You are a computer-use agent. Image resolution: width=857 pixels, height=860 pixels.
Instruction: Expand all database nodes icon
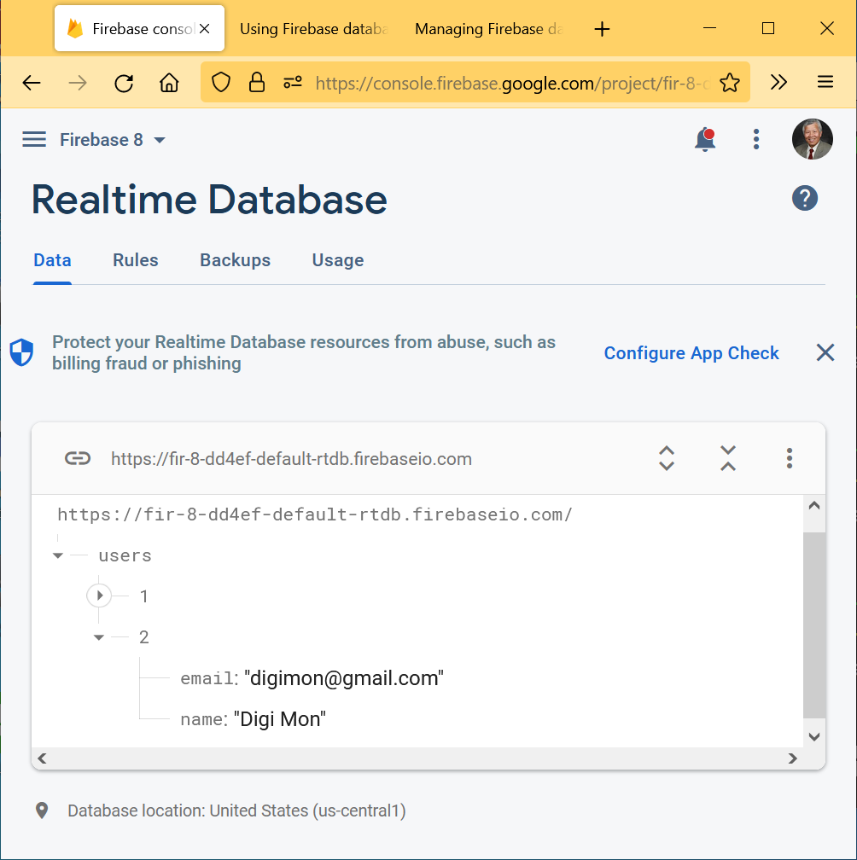667,458
